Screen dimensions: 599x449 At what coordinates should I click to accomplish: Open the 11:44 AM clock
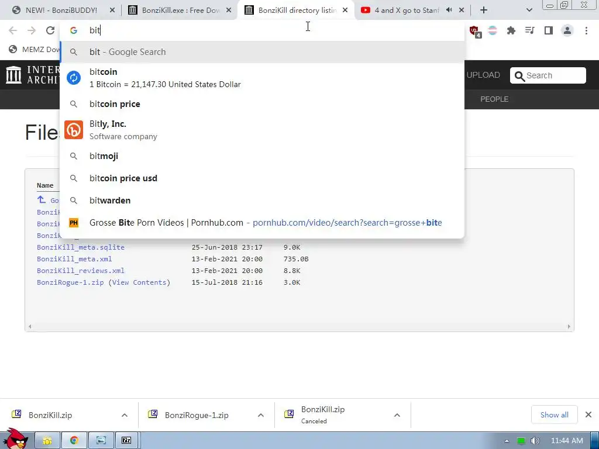click(567, 441)
